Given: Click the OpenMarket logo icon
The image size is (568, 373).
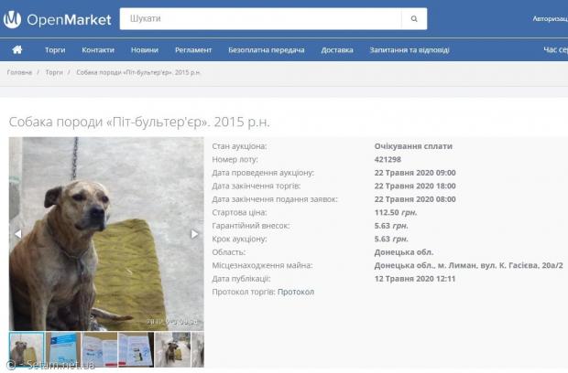Looking at the screenshot, I should coord(12,19).
